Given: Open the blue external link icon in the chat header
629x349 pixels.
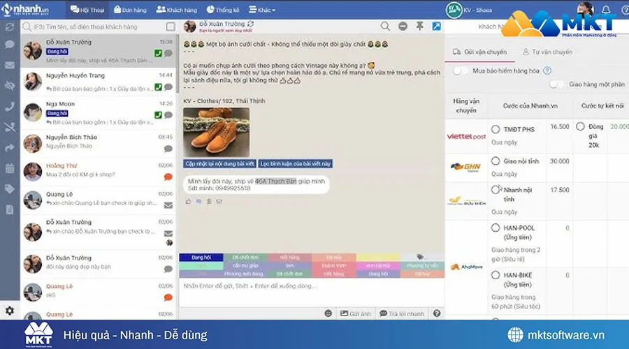Looking at the screenshot, I should (x=436, y=27).
